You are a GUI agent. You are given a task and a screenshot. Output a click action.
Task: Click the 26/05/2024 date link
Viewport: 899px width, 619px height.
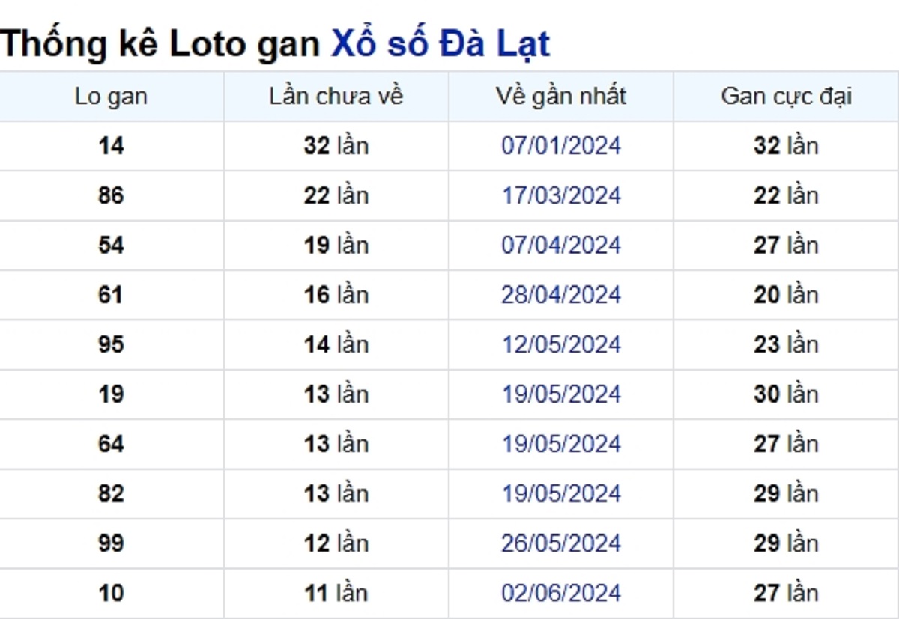click(561, 543)
